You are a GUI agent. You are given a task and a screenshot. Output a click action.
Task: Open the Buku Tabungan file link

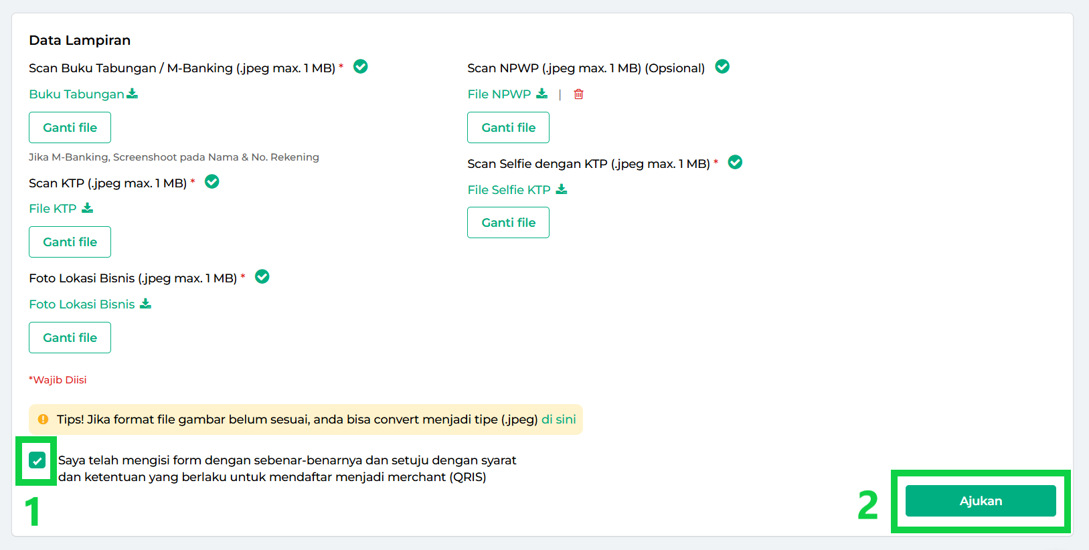click(x=76, y=94)
